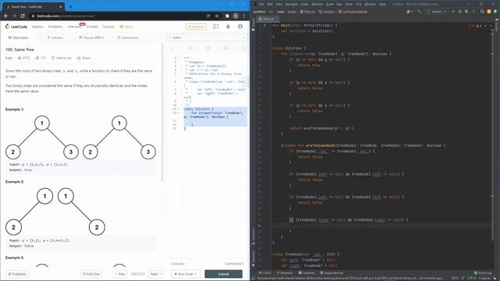500x281 pixels.
Task: Switch to the Discuss (999+) tab
Action: [91, 37]
